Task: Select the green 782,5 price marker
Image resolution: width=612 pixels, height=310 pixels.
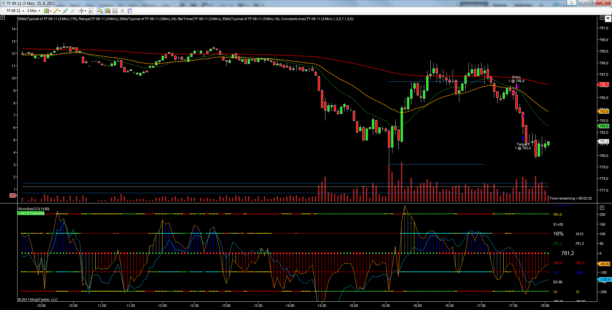Action: 604,126
